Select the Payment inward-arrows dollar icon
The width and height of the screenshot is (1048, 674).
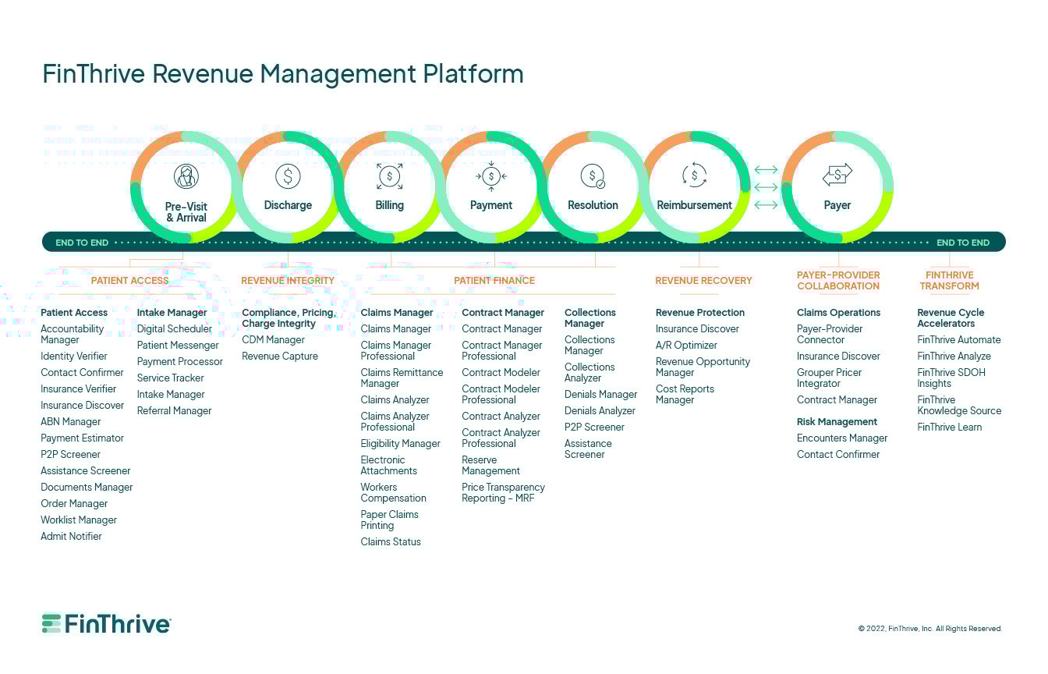pyautogui.click(x=490, y=177)
